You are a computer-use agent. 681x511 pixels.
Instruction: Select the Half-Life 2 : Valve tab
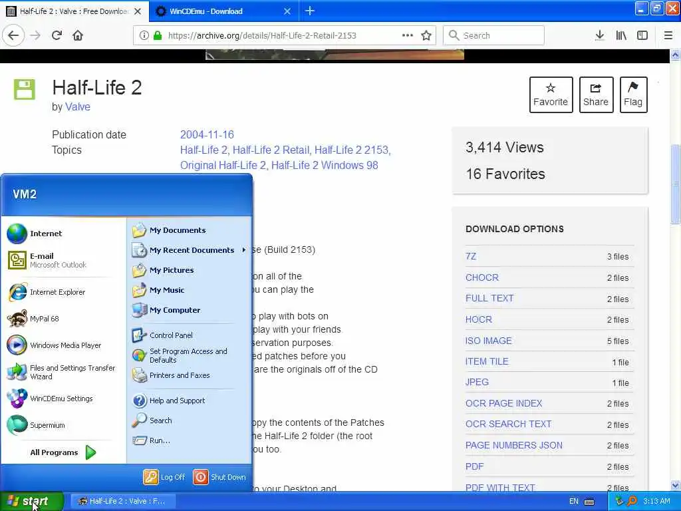74,11
